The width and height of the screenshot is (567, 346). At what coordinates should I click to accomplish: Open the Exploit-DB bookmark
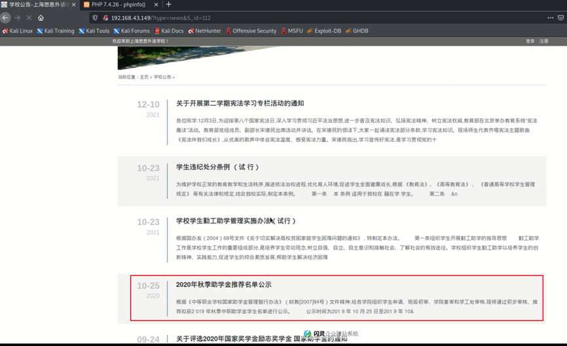[324, 31]
